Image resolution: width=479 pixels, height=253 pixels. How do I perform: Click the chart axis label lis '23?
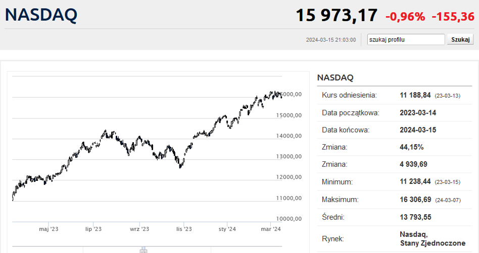pyautogui.click(x=184, y=229)
